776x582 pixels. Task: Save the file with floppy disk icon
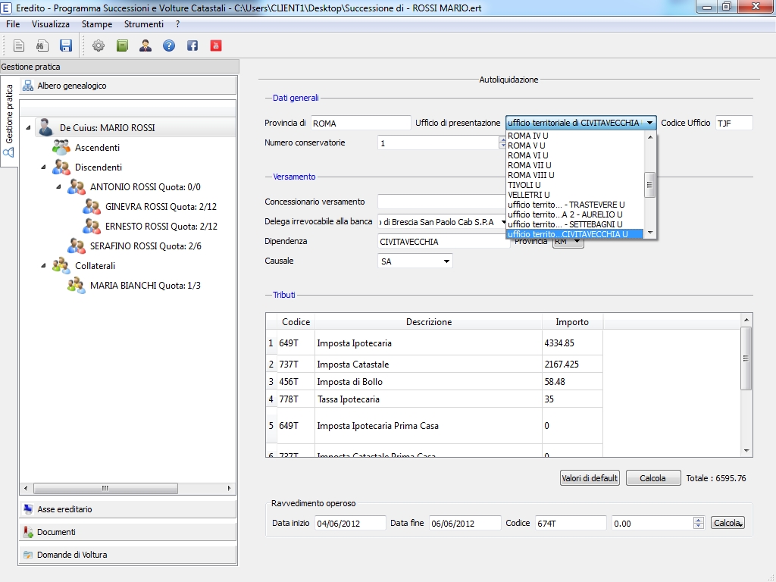(x=66, y=45)
